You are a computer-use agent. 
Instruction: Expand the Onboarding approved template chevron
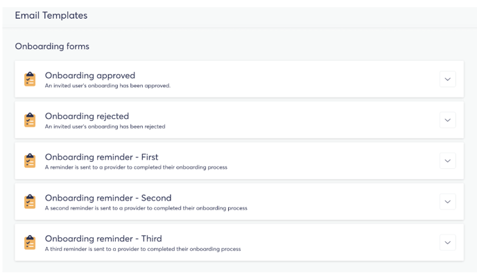coord(447,80)
